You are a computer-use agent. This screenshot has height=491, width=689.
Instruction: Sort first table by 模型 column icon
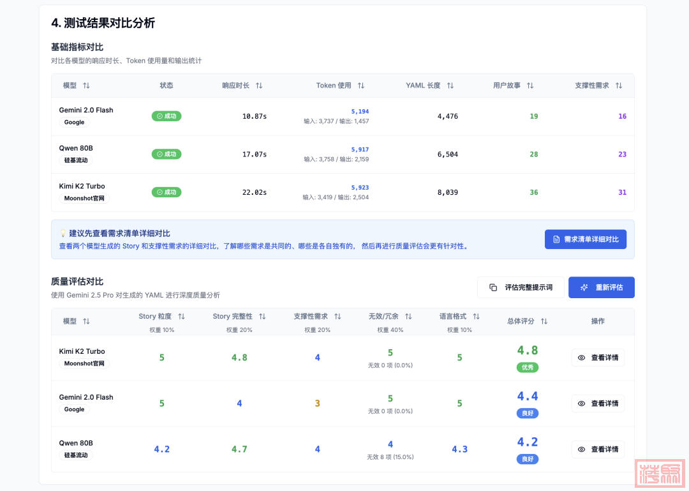86,86
